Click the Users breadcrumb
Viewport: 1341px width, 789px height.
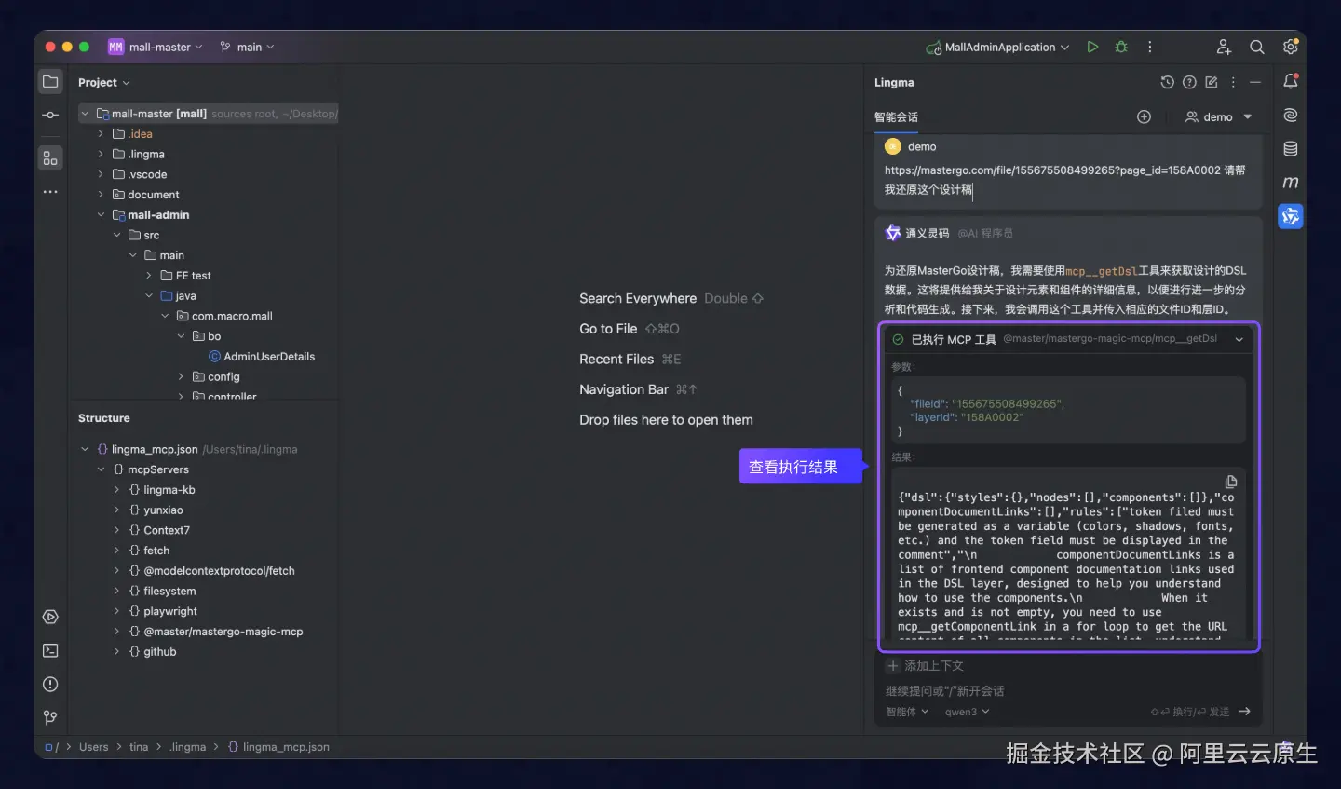[93, 747]
